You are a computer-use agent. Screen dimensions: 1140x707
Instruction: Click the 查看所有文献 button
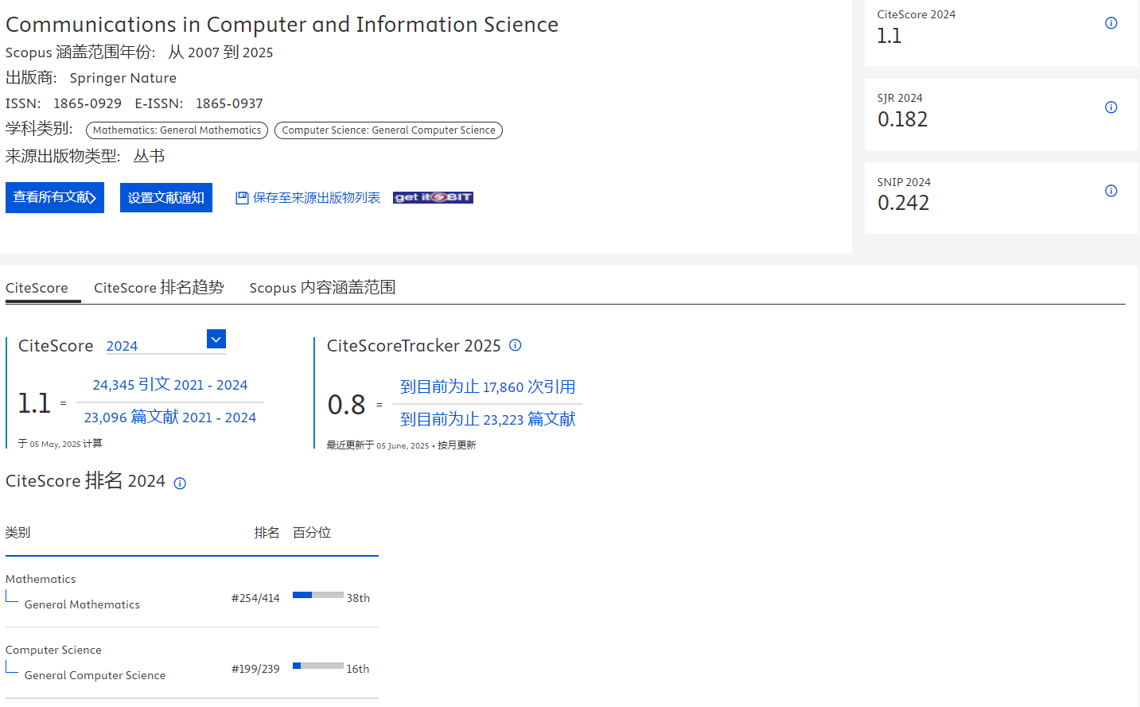55,198
